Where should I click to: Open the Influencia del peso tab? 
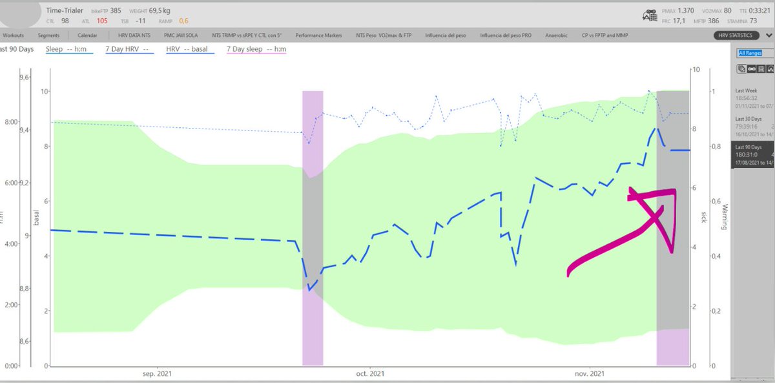tap(447, 36)
